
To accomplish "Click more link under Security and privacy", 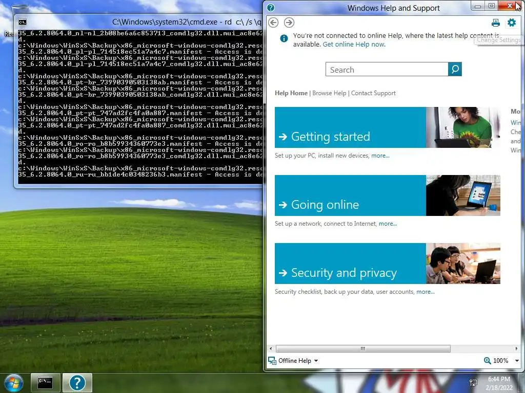I will pyautogui.click(x=425, y=292).
